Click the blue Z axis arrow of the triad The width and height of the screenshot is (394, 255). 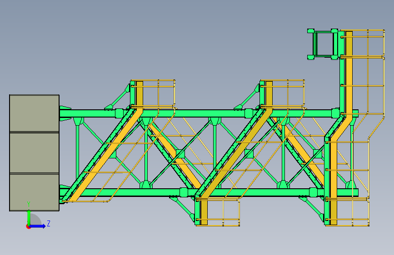38,226
